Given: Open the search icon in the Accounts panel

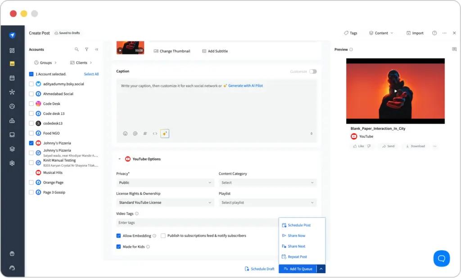Looking at the screenshot, I should (x=76, y=49).
